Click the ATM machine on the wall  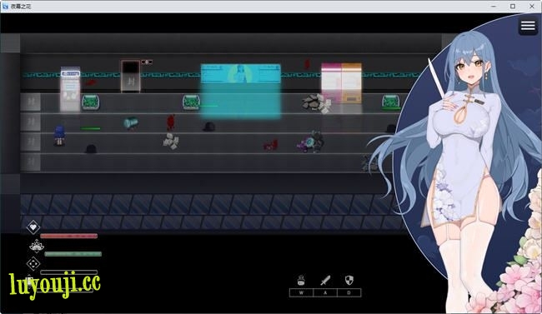(70, 89)
